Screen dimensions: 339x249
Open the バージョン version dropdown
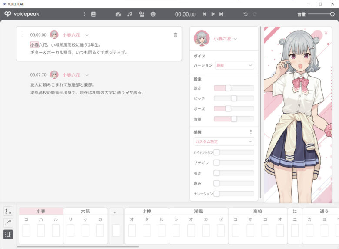[x=234, y=65]
